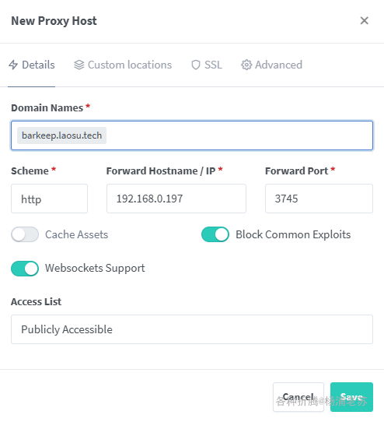The height and width of the screenshot is (422, 384).
Task: Select the barkeep.laosu.tech domain tag
Action: click(x=62, y=135)
